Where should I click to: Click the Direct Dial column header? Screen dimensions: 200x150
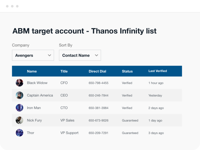point(97,71)
